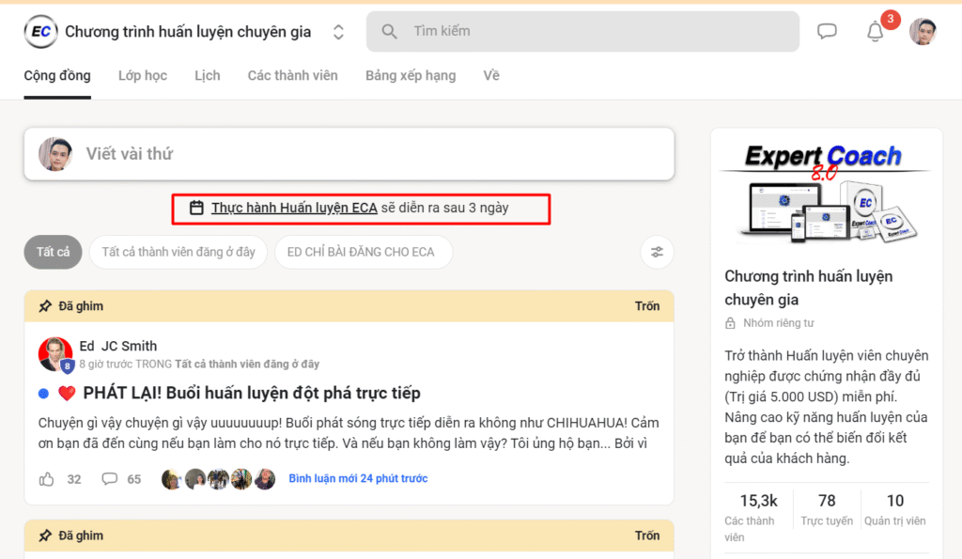This screenshot has width=962, height=559.
Task: Click the 32 likes count
Action: click(74, 479)
